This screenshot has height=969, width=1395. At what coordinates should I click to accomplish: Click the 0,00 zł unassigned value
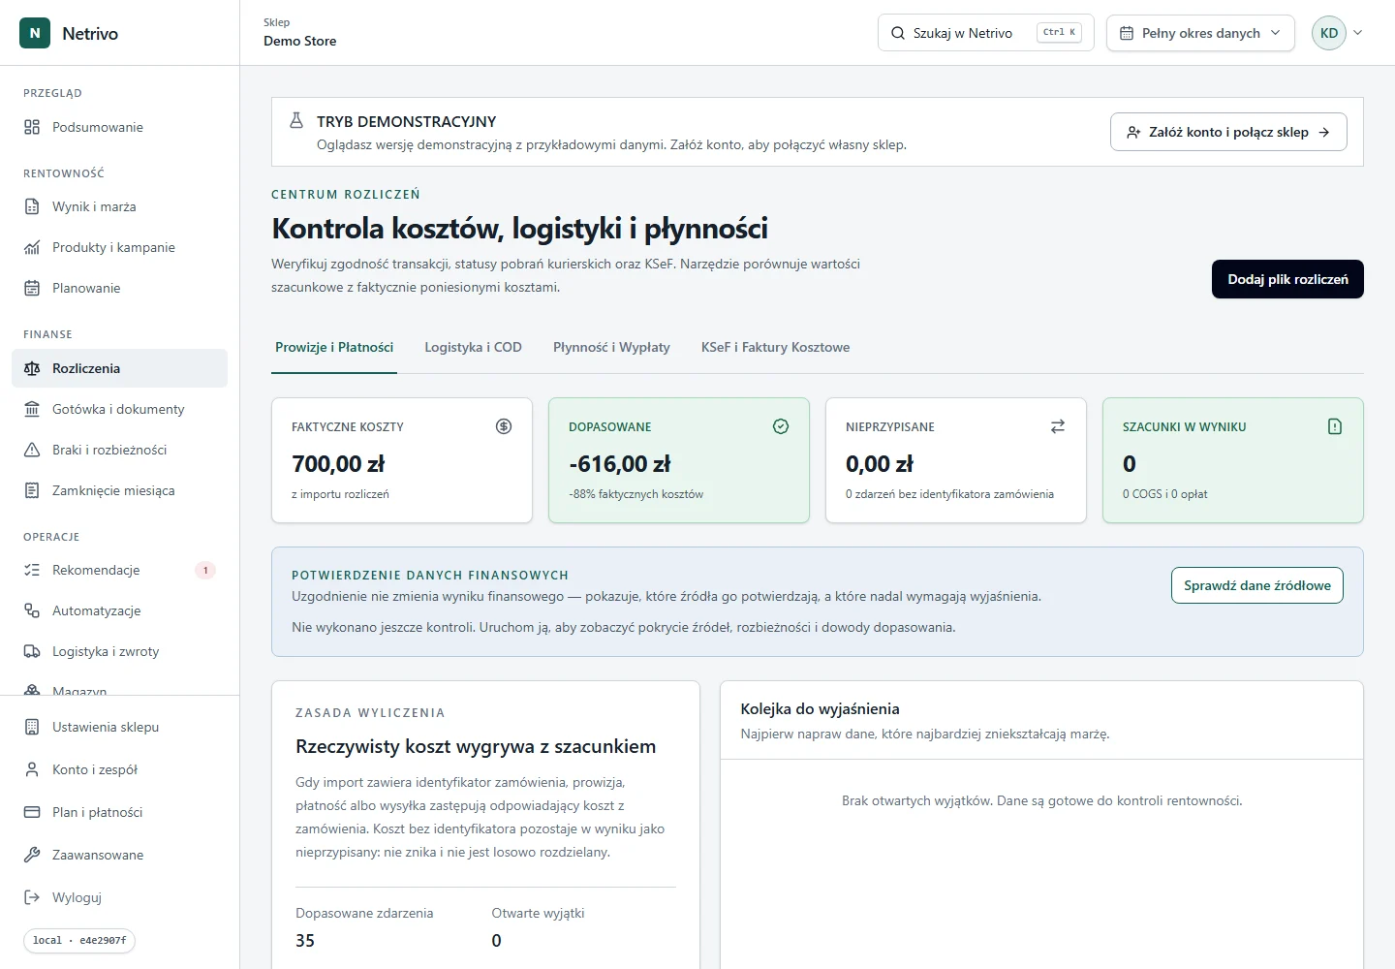click(880, 463)
